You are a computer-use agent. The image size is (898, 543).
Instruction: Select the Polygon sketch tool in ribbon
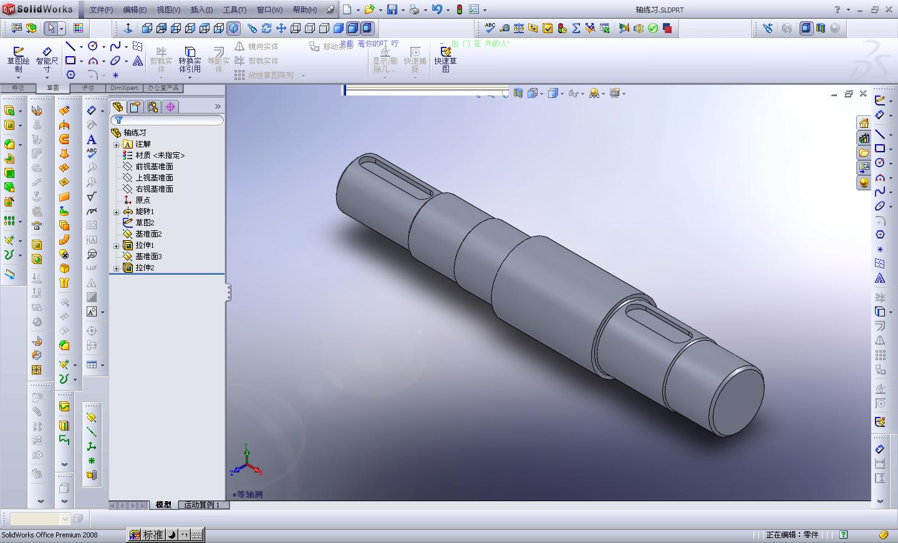pyautogui.click(x=70, y=75)
